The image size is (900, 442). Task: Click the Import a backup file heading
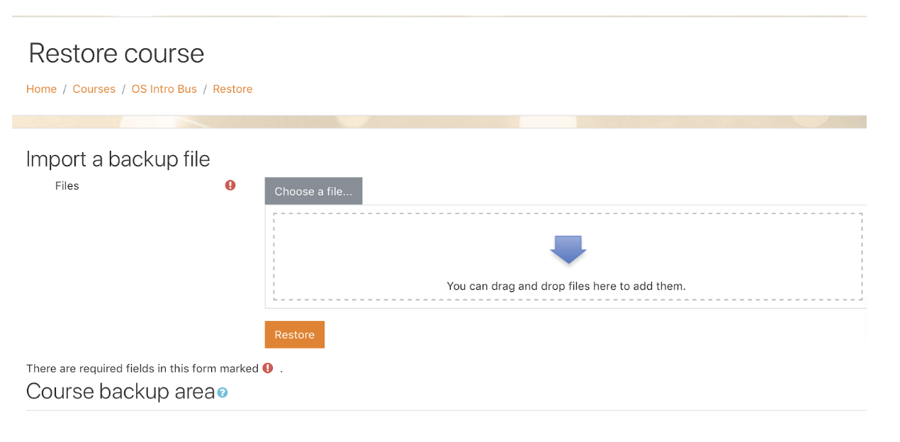tap(118, 159)
